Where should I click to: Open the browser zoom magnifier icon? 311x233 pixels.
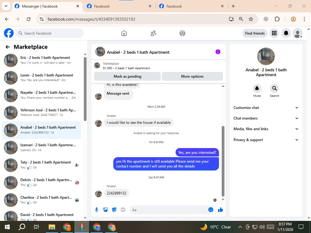coord(241,19)
